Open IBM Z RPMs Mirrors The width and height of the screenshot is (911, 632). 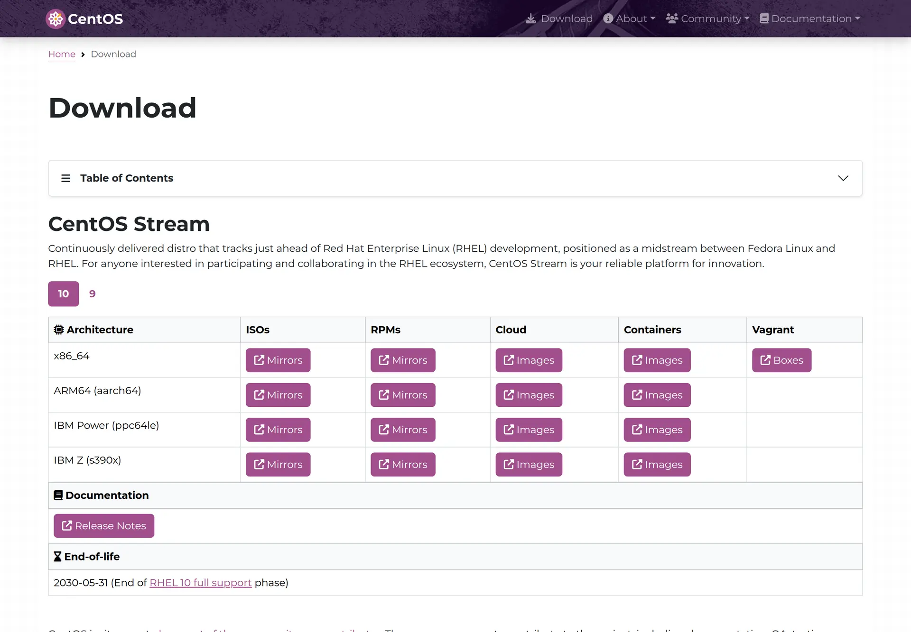(x=403, y=465)
